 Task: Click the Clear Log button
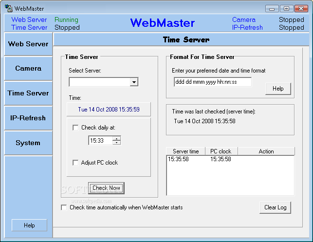[x=275, y=207]
